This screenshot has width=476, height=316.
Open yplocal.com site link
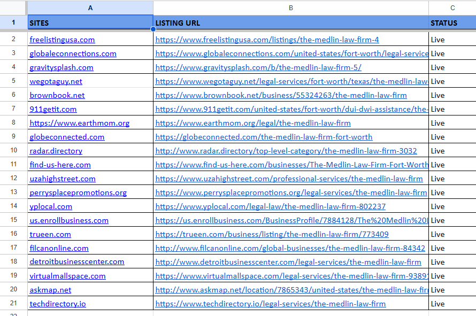click(x=51, y=207)
